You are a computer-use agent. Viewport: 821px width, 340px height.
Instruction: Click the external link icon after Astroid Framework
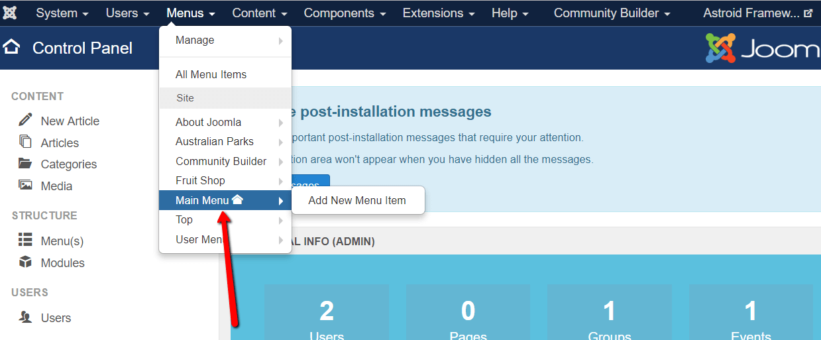point(808,13)
